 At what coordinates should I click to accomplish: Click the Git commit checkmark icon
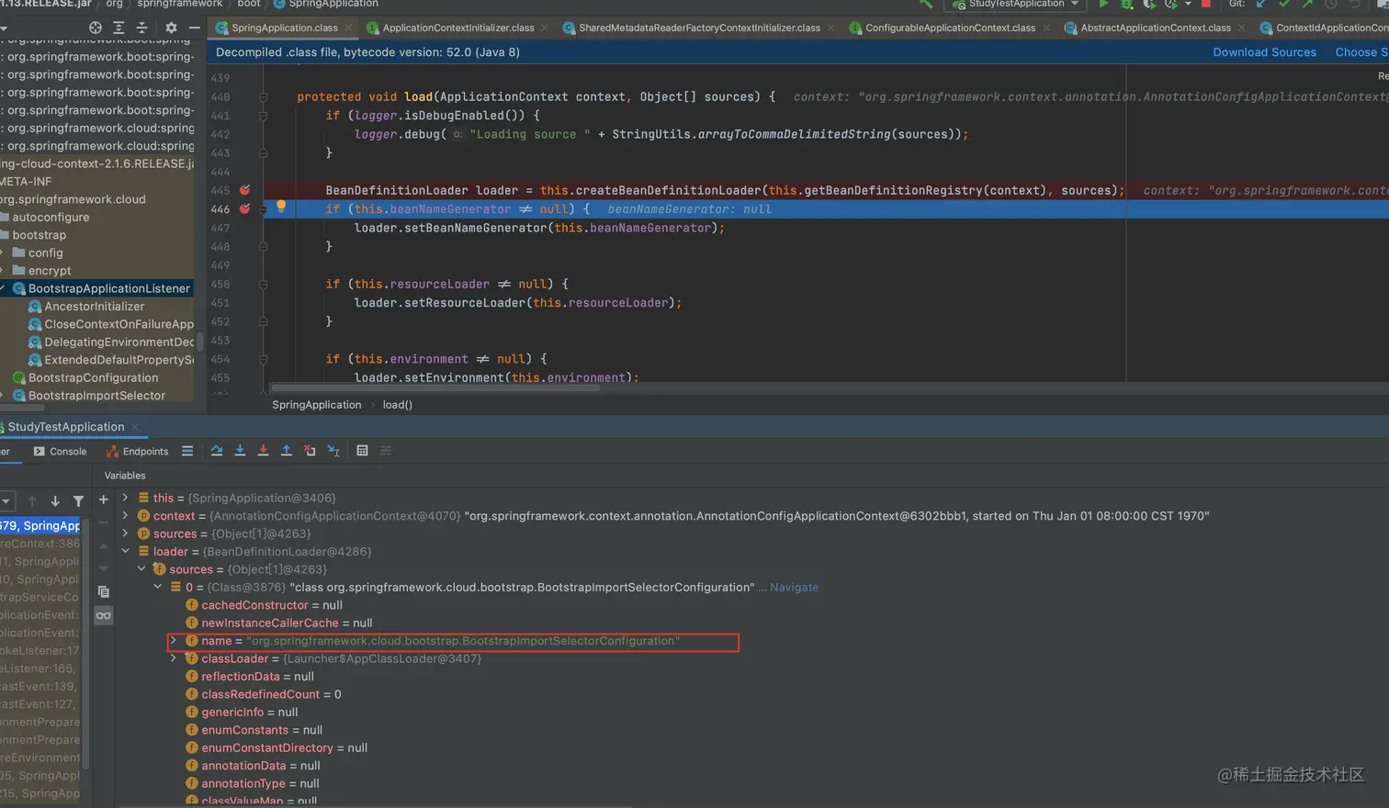point(1284,5)
